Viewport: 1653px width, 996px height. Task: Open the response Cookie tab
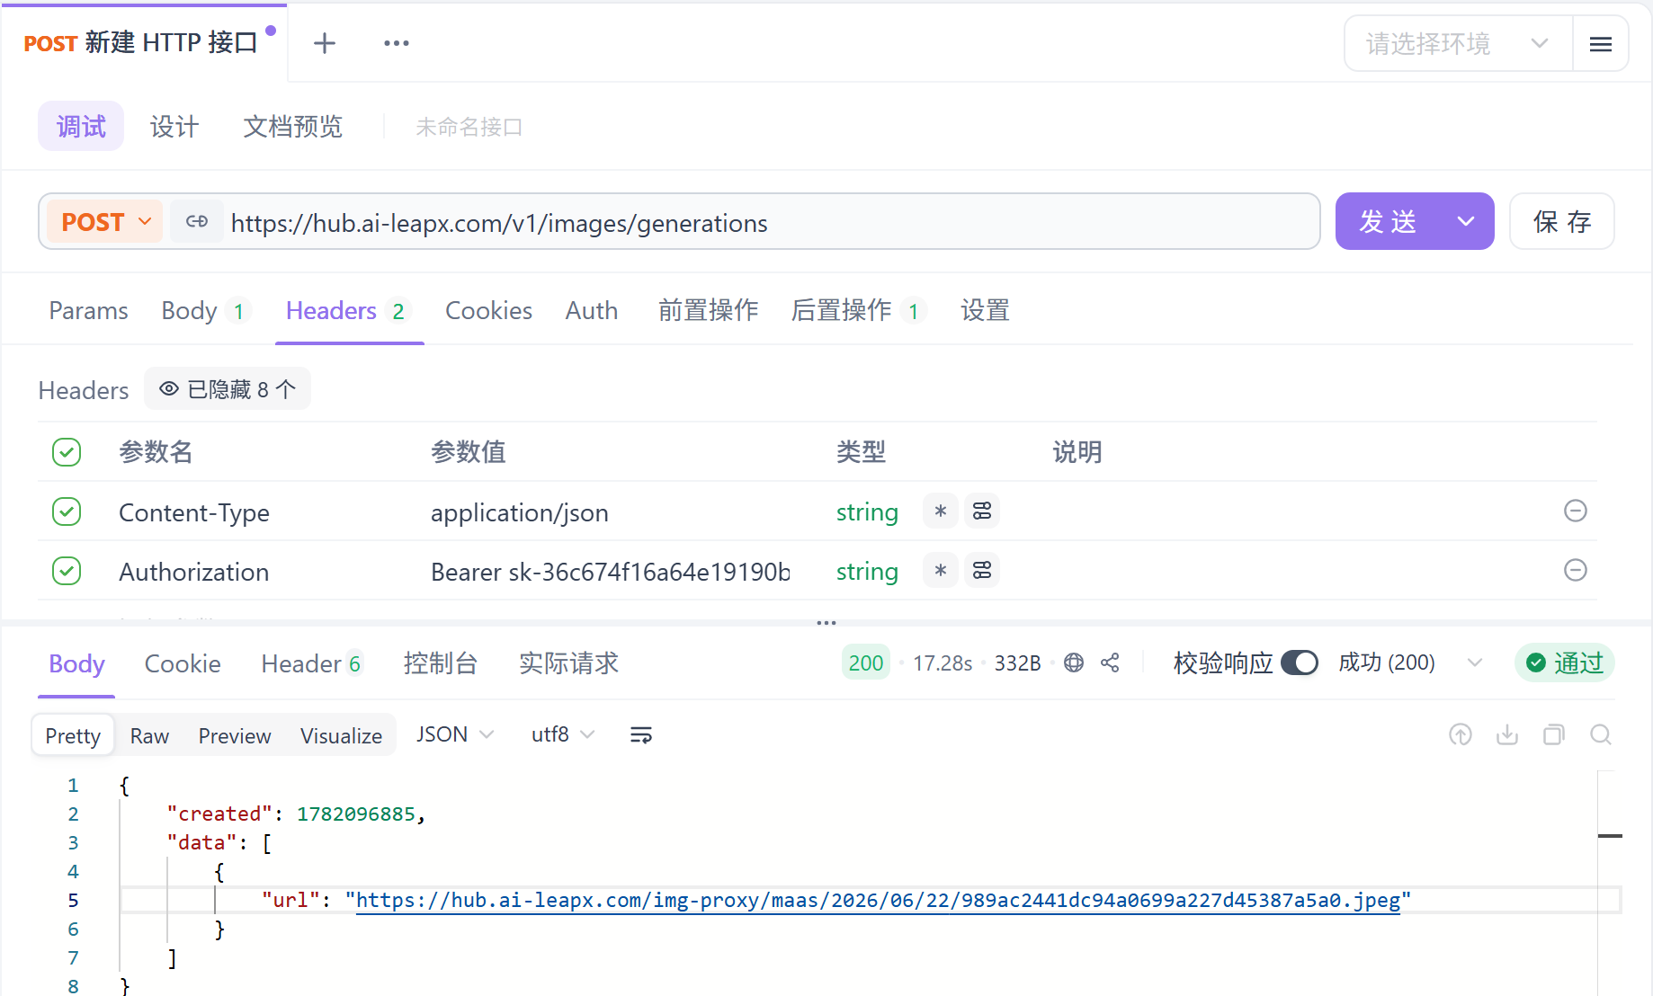click(x=183, y=663)
